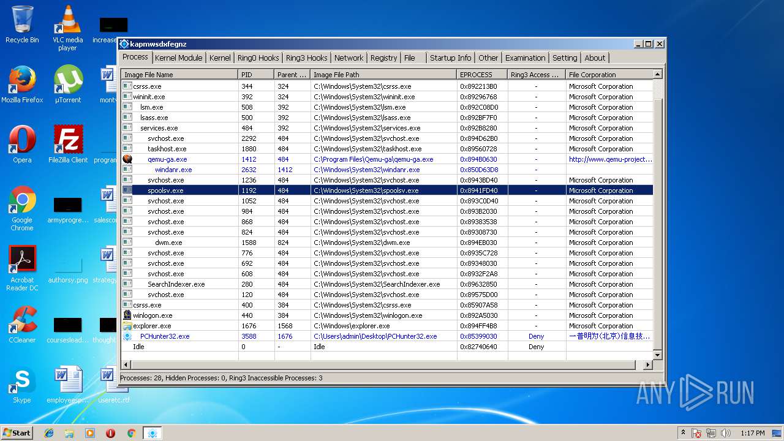Sort by Image File Path column
The width and height of the screenshot is (784, 441).
[383, 75]
